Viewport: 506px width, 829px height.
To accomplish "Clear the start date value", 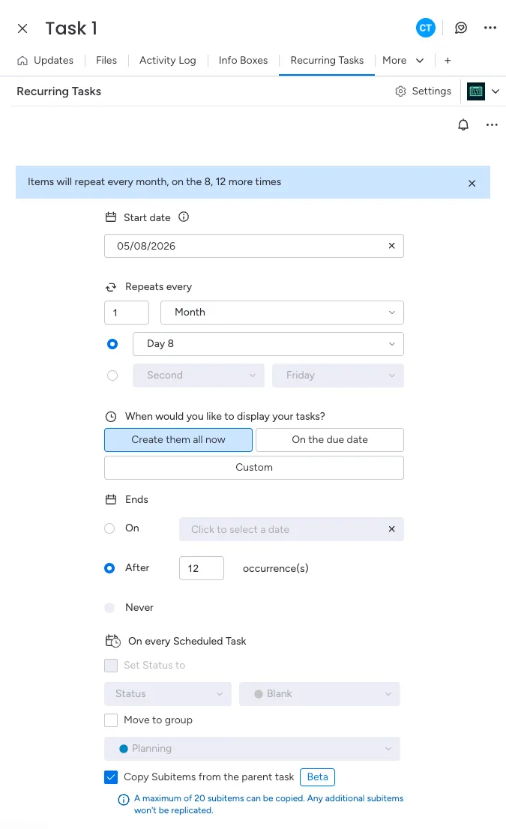I will [392, 246].
